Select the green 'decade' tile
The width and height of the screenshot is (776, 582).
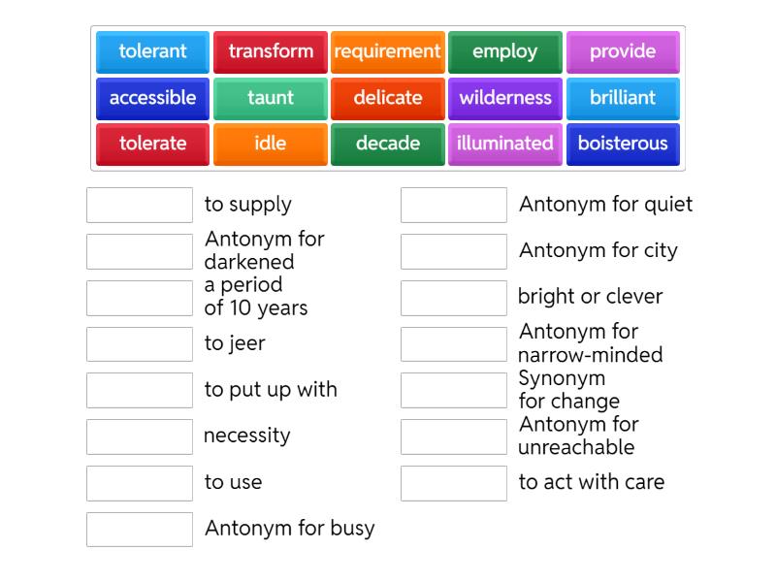(x=388, y=144)
